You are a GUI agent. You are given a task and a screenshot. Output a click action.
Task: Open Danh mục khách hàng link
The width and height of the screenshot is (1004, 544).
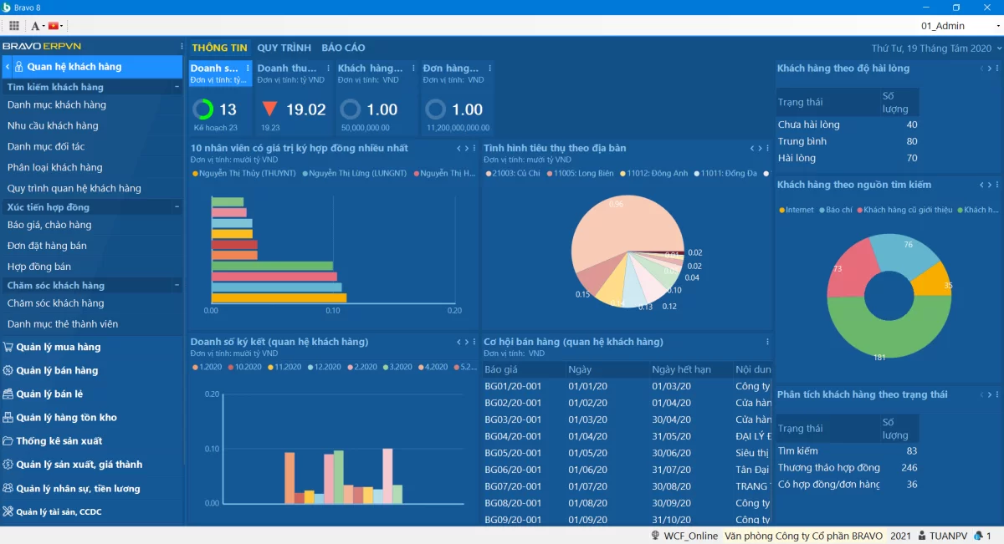[x=57, y=105]
